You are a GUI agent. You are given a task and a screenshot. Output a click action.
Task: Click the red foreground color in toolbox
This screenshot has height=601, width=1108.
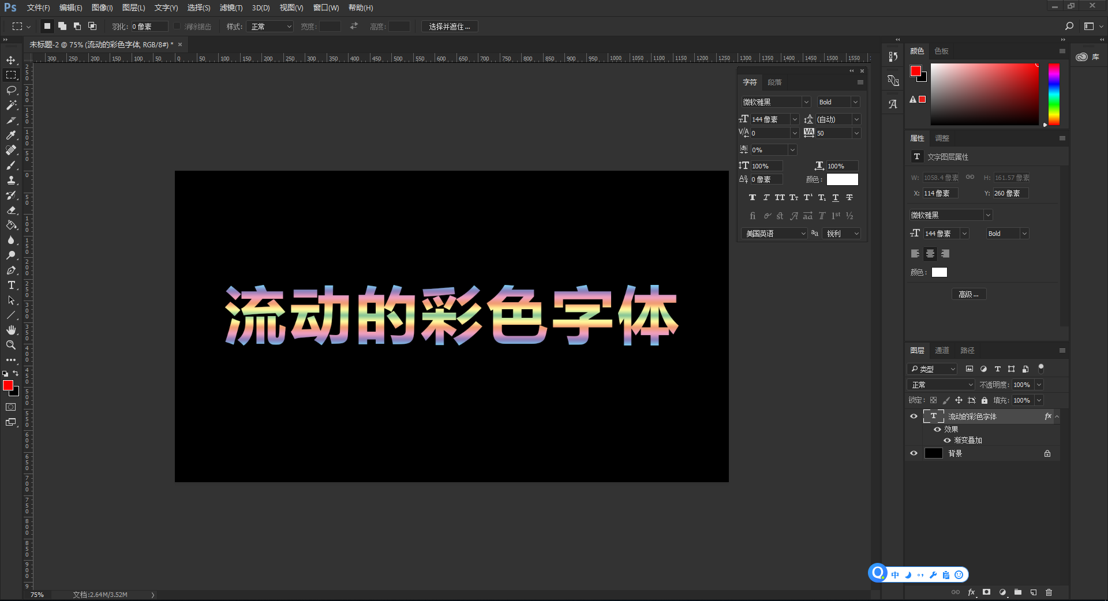tap(8, 385)
